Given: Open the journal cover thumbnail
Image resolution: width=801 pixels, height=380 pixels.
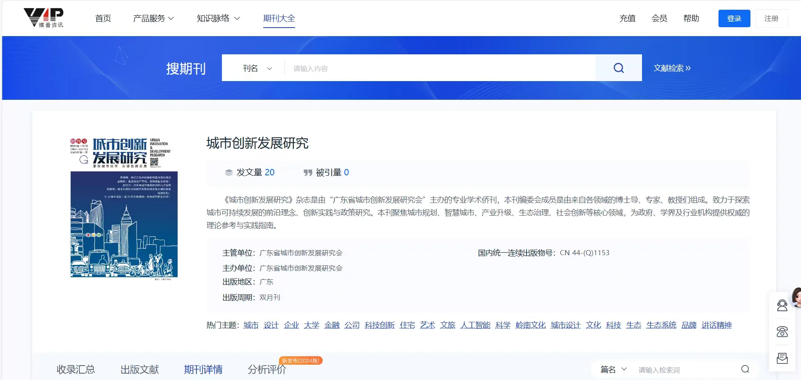Looking at the screenshot, I should (x=124, y=208).
